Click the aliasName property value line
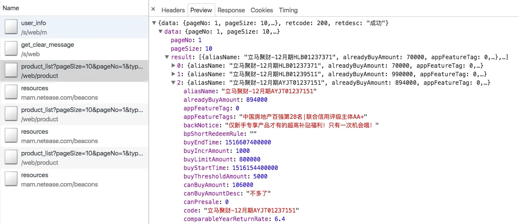Image resolution: width=519 pixels, height=224 pixels. (x=250, y=91)
